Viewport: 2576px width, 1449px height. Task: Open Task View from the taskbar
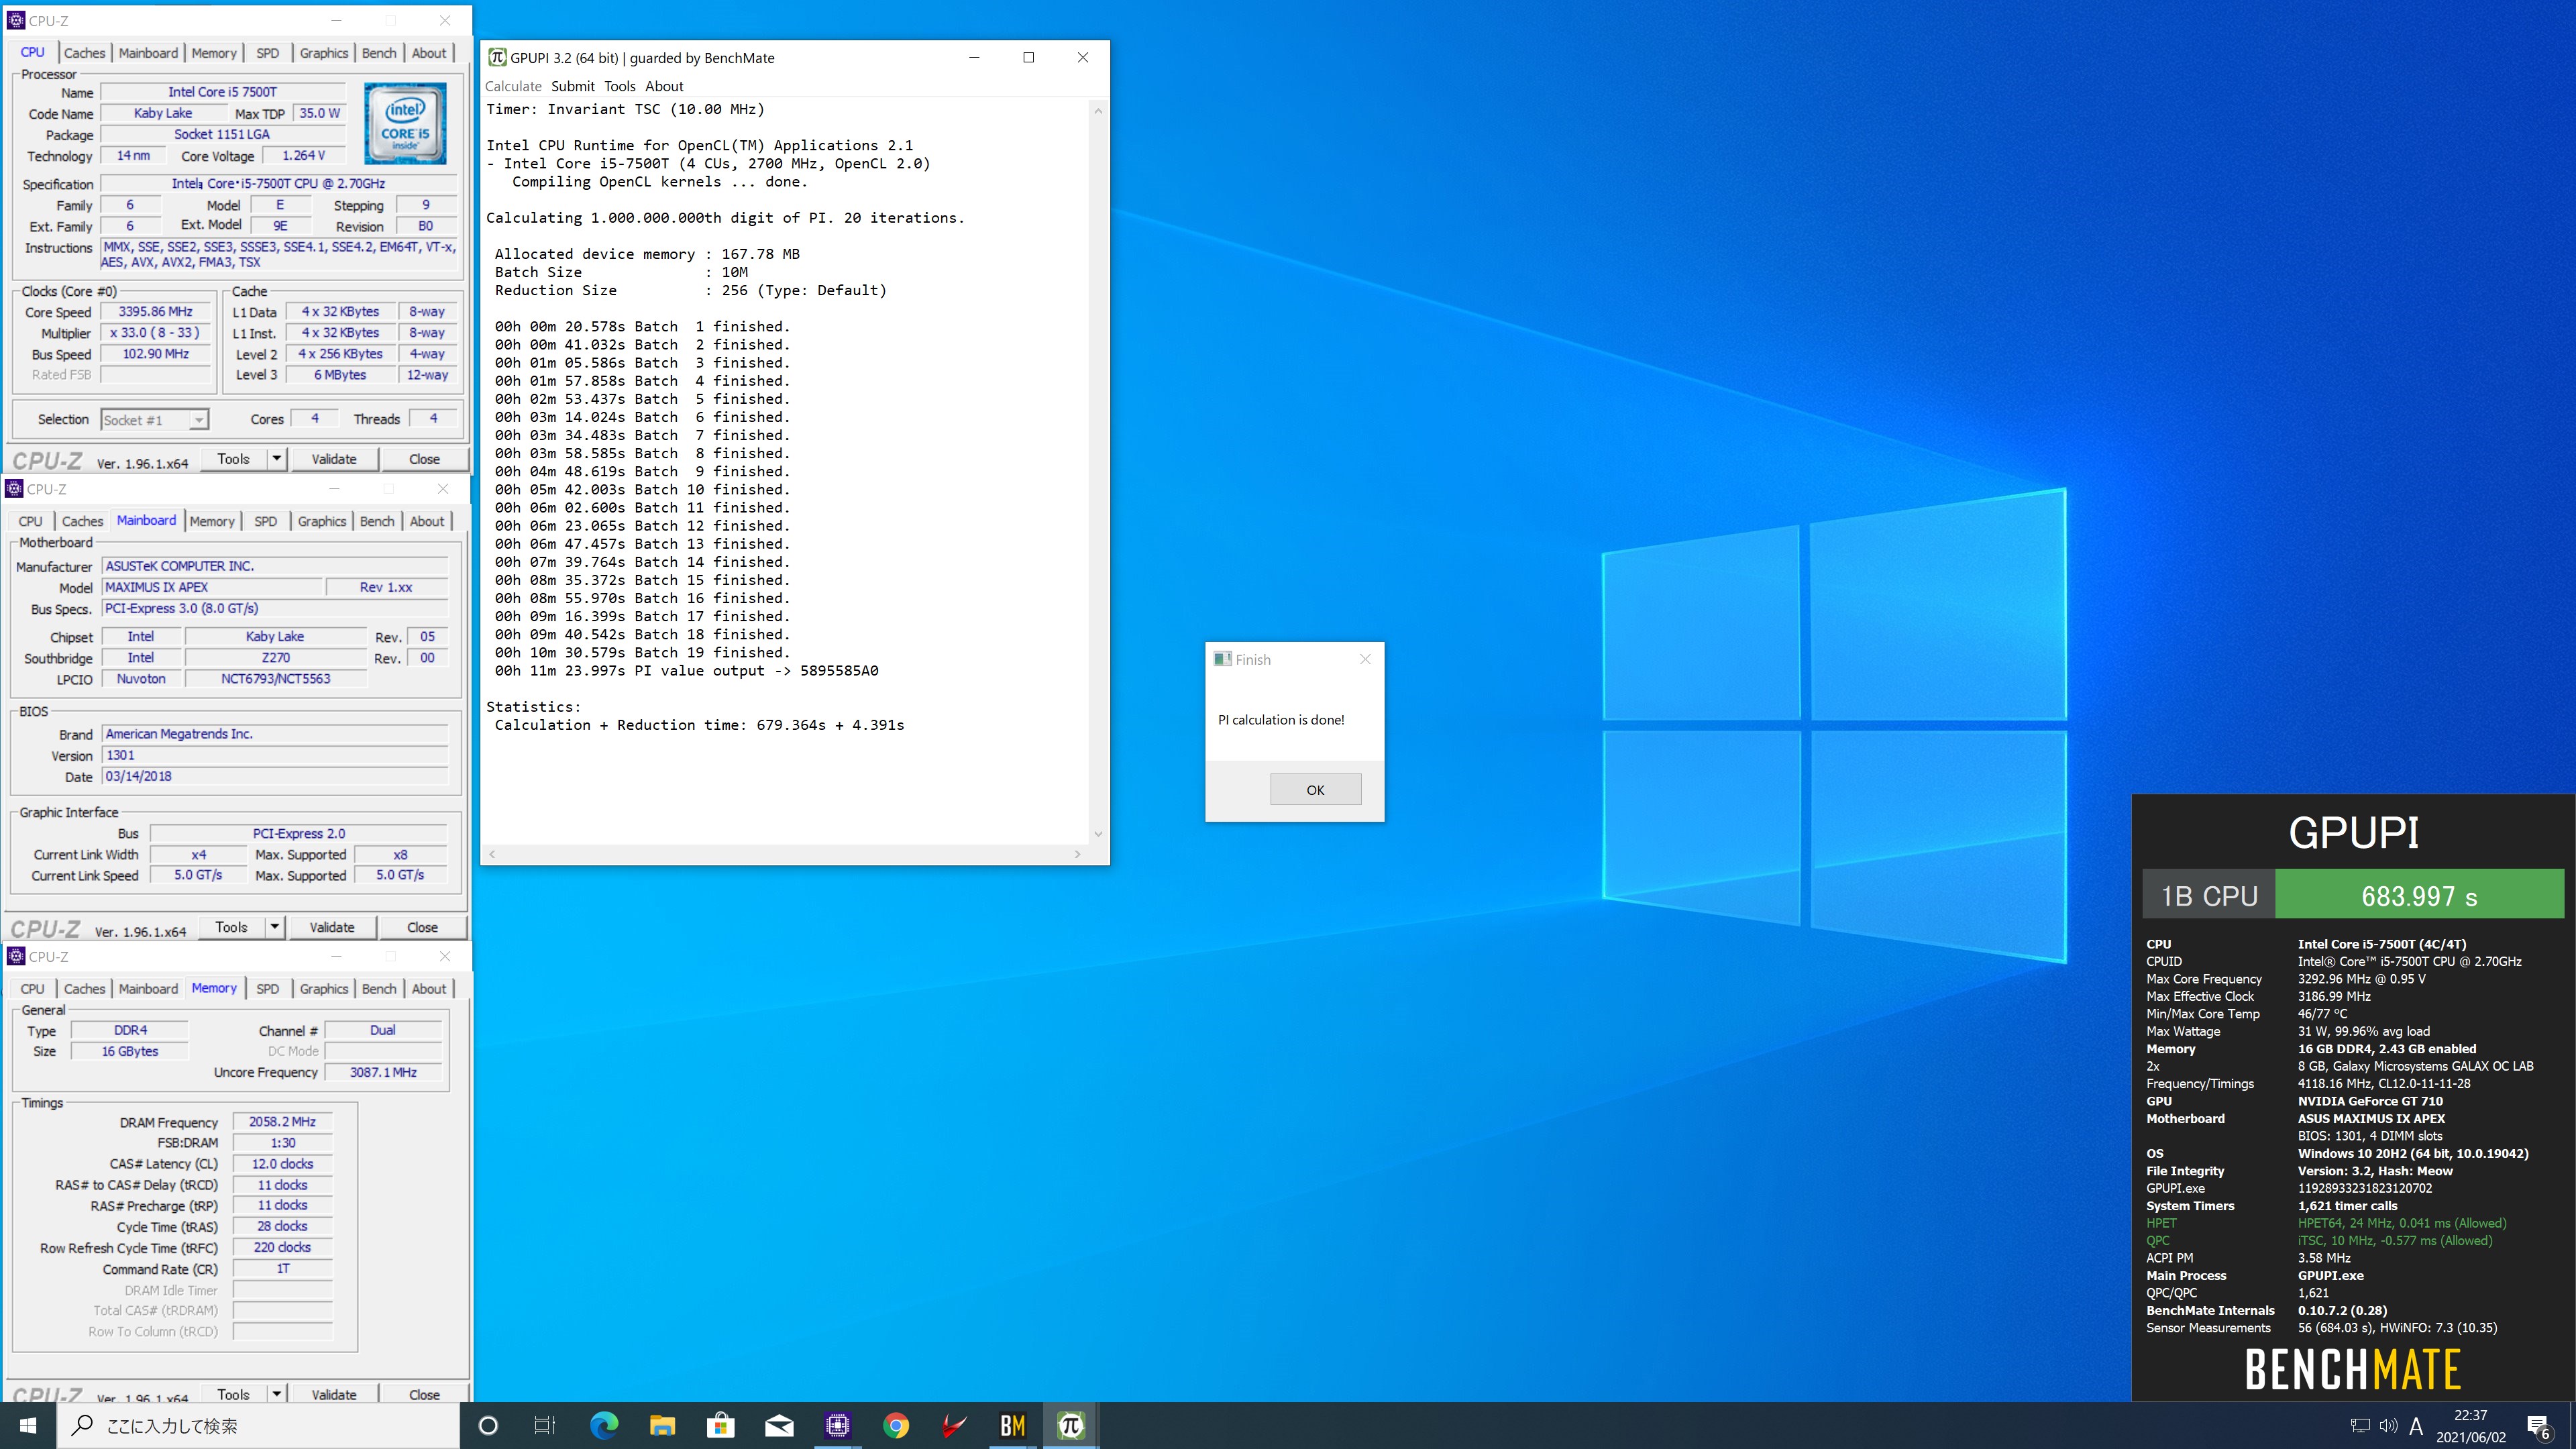click(545, 1425)
